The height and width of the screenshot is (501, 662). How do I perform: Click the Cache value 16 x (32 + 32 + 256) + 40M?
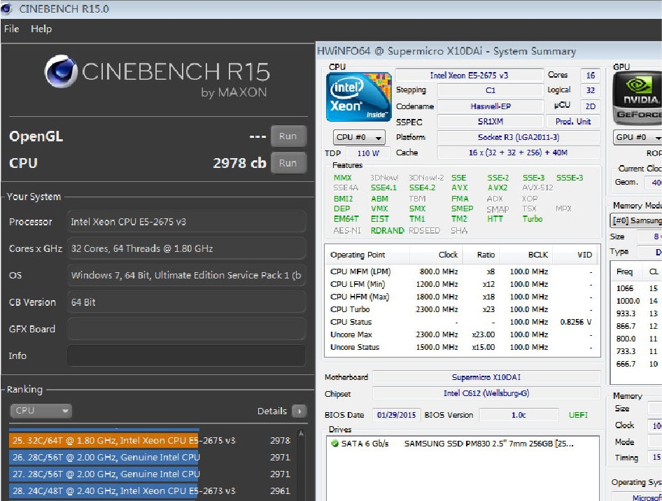(x=519, y=153)
